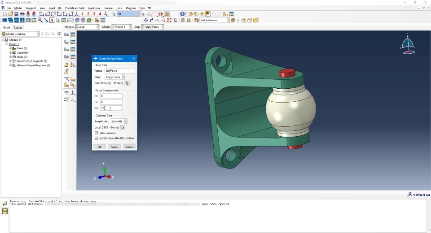Open the Viewport menu
431x233 pixels.
(31, 8)
